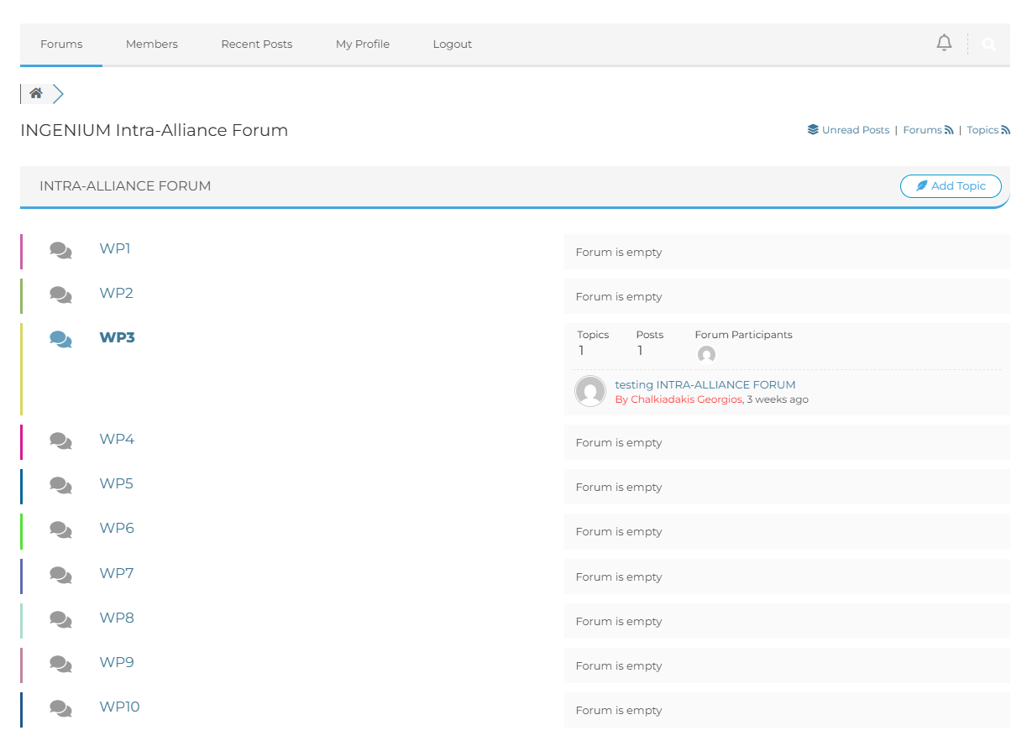
Task: Switch to Recent Posts tab
Action: [256, 44]
